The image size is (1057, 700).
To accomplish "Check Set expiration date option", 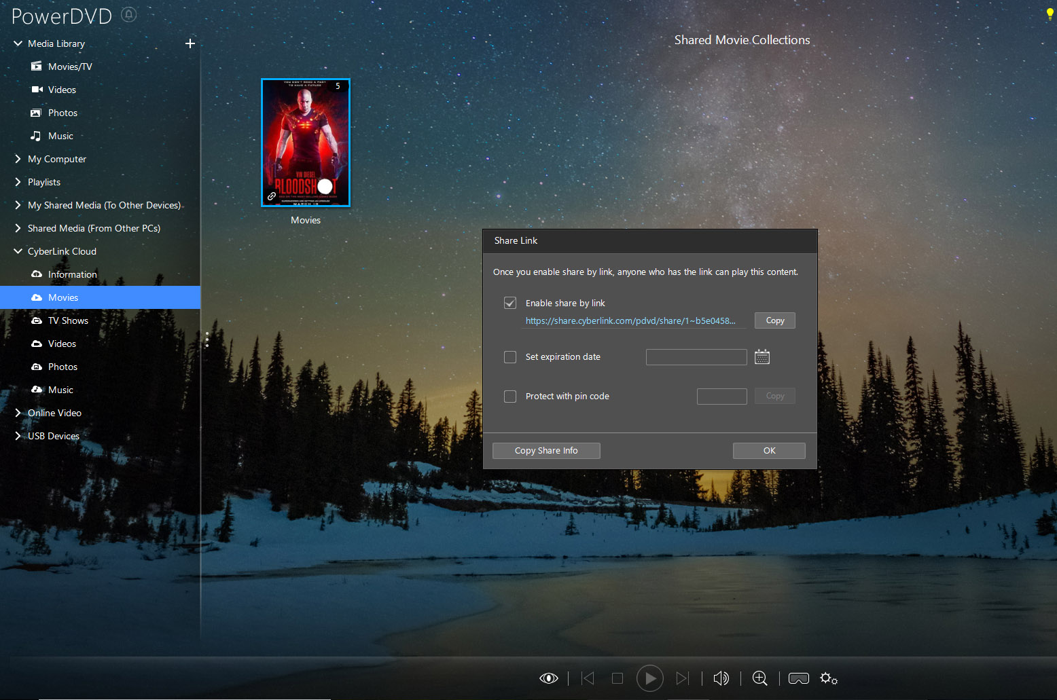I will pos(510,356).
